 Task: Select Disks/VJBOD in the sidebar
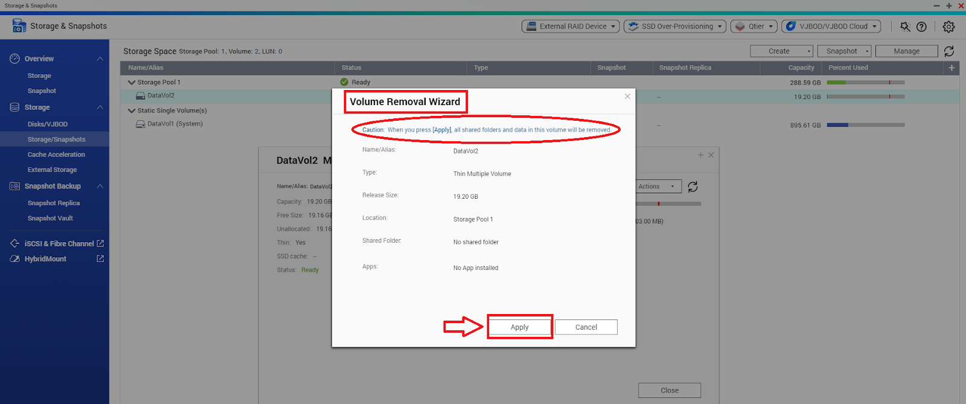48,124
